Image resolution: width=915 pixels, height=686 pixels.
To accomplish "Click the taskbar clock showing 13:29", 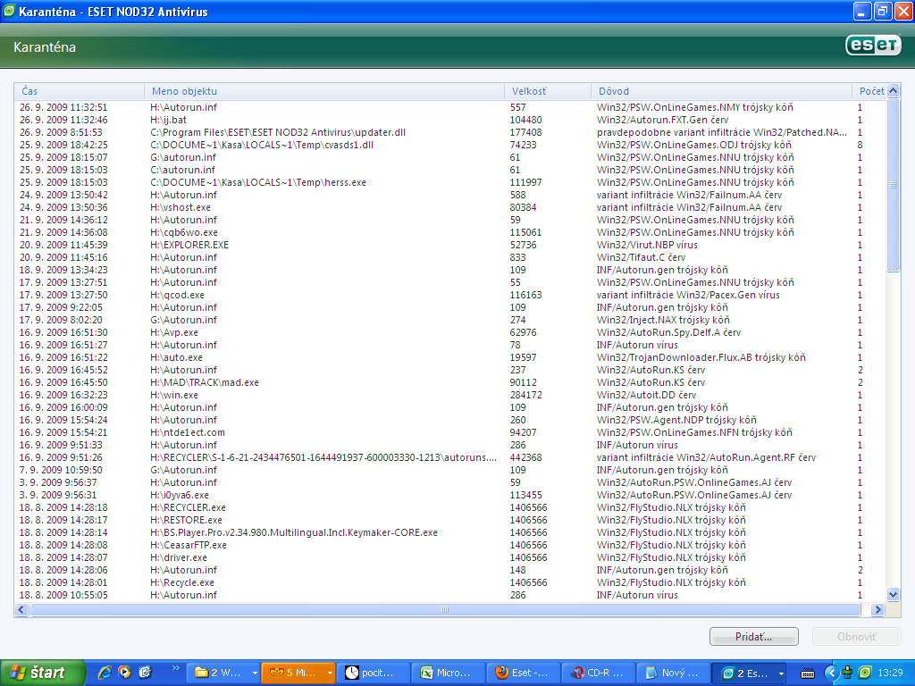I will [x=891, y=673].
